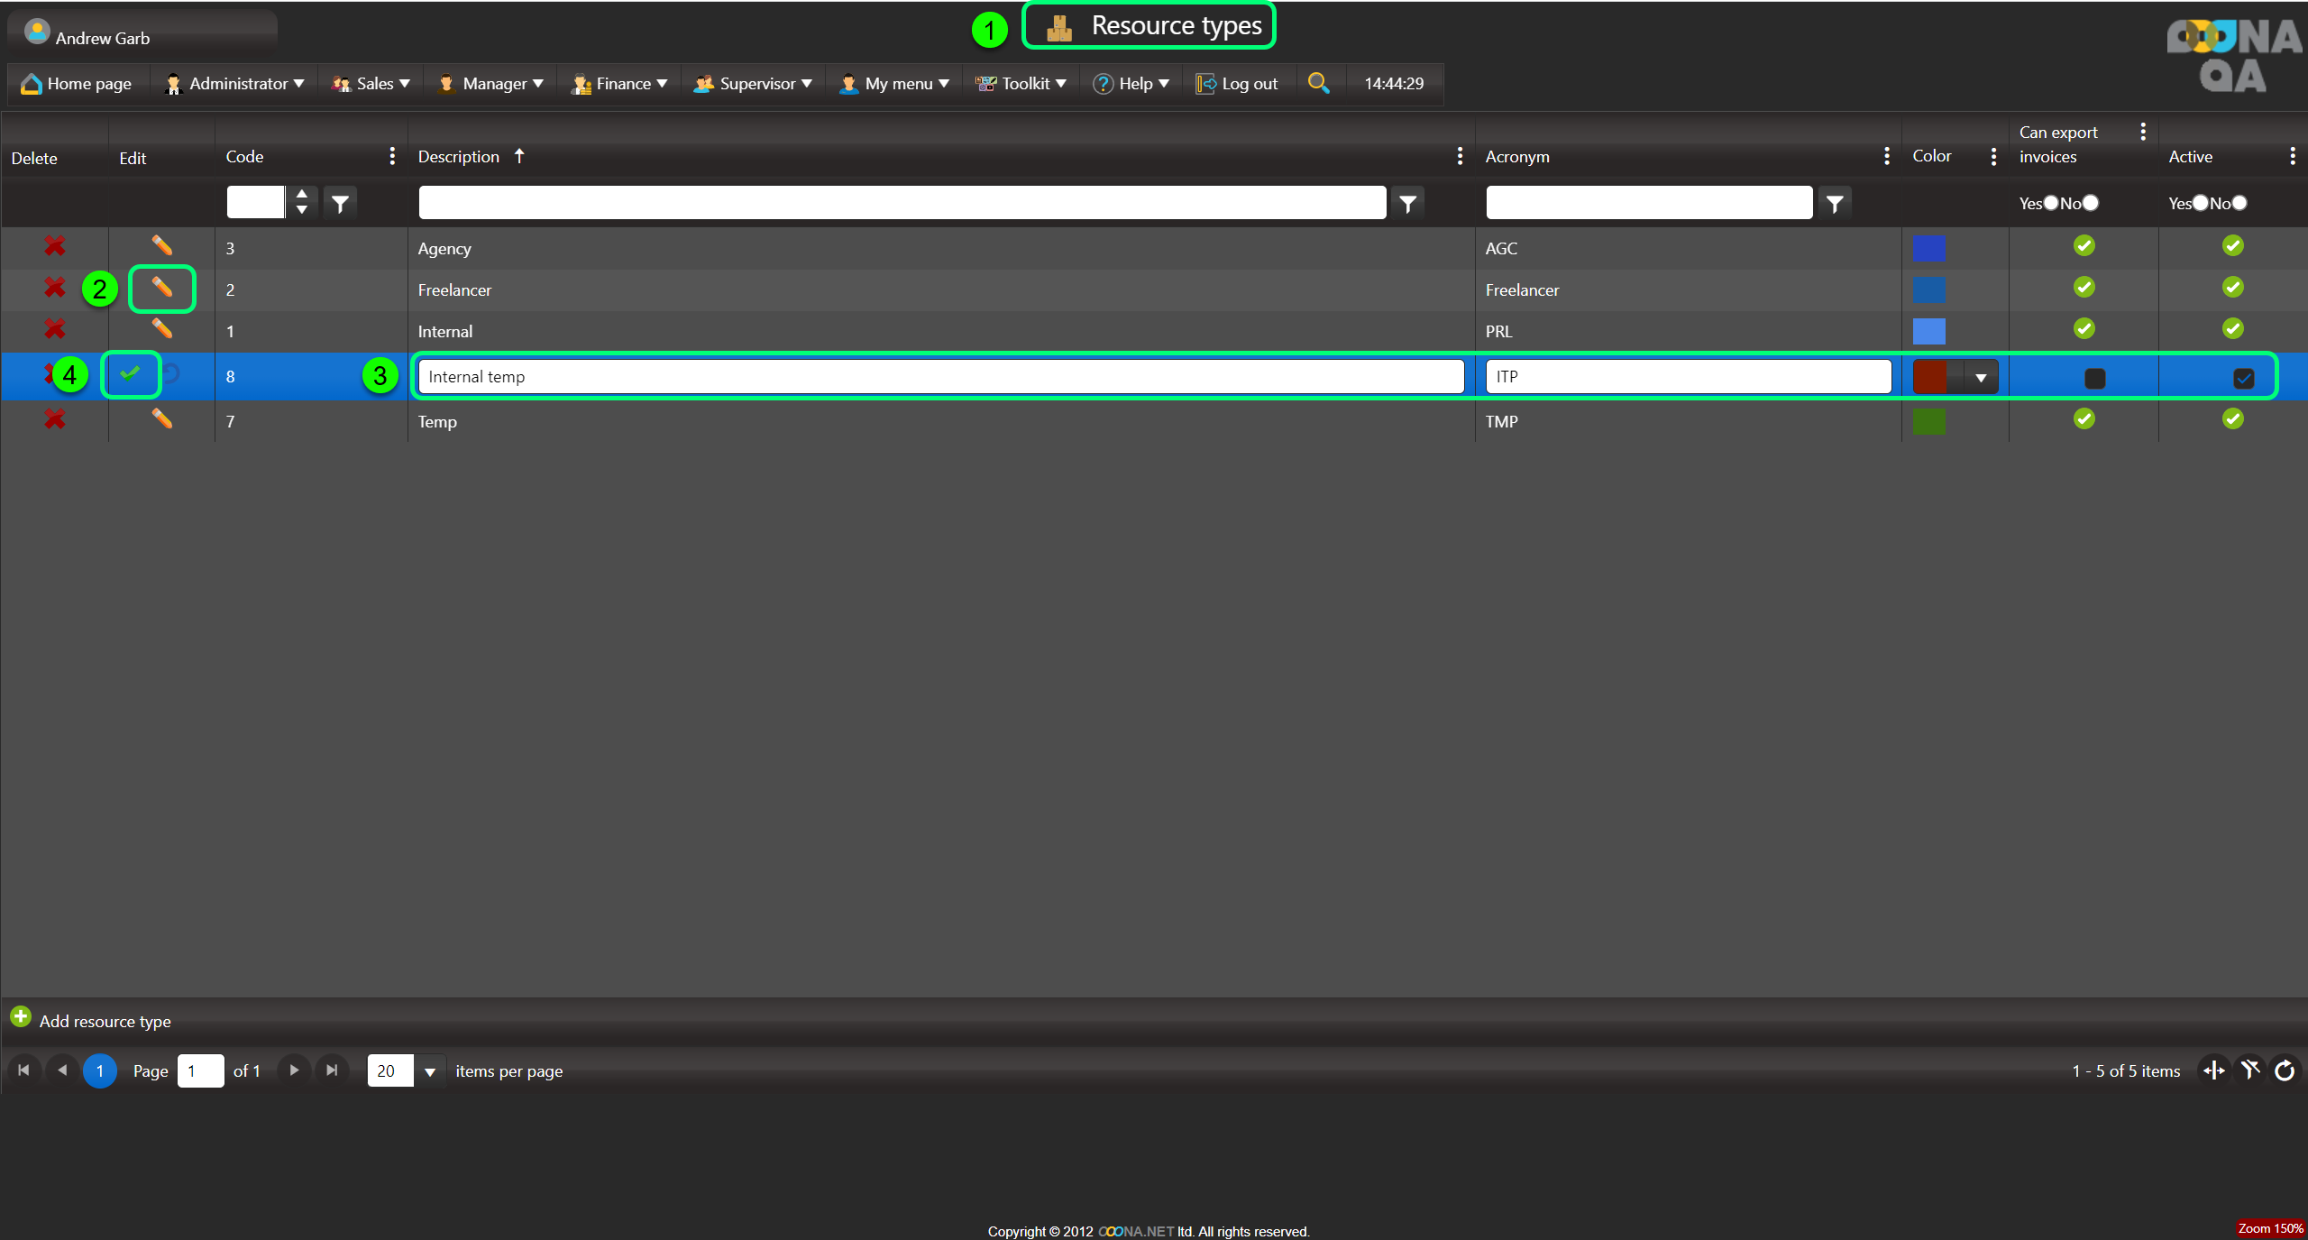The height and width of the screenshot is (1240, 2308).
Task: Confirm the row edit with the green checkmark
Action: coord(130,373)
